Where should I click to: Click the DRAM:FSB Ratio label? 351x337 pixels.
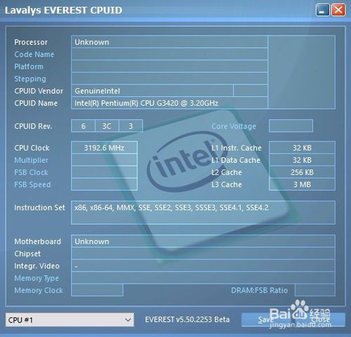259,291
